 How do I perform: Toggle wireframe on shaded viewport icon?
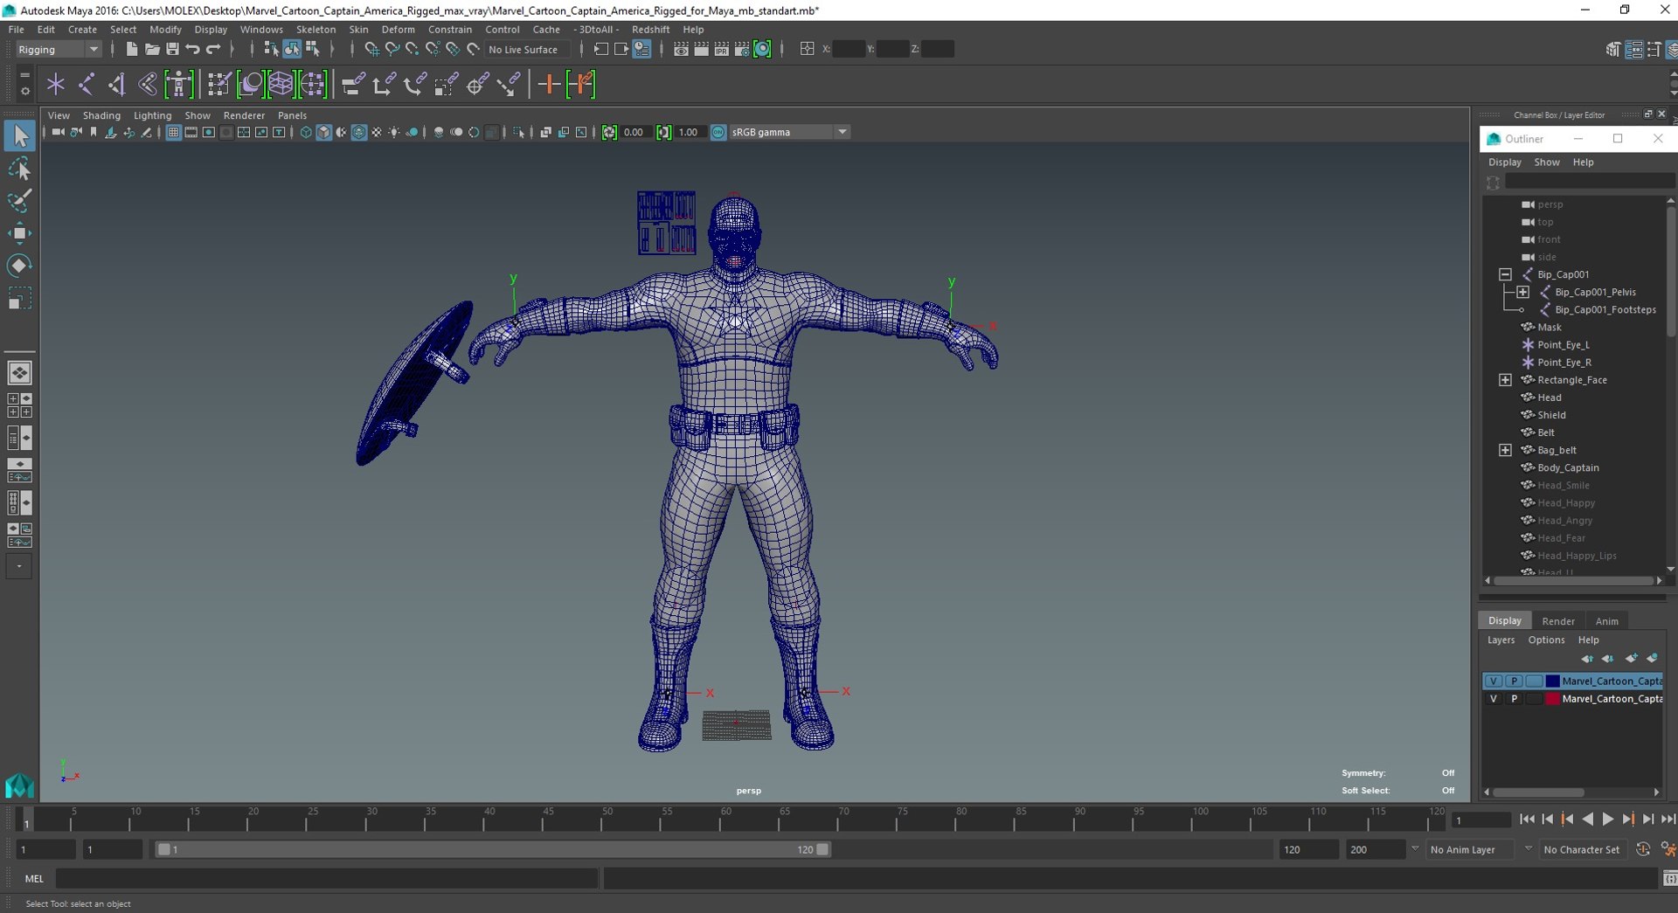(358, 132)
